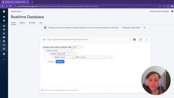The image size is (174, 98).
Task: Edit the position name field
Action: [63, 54]
